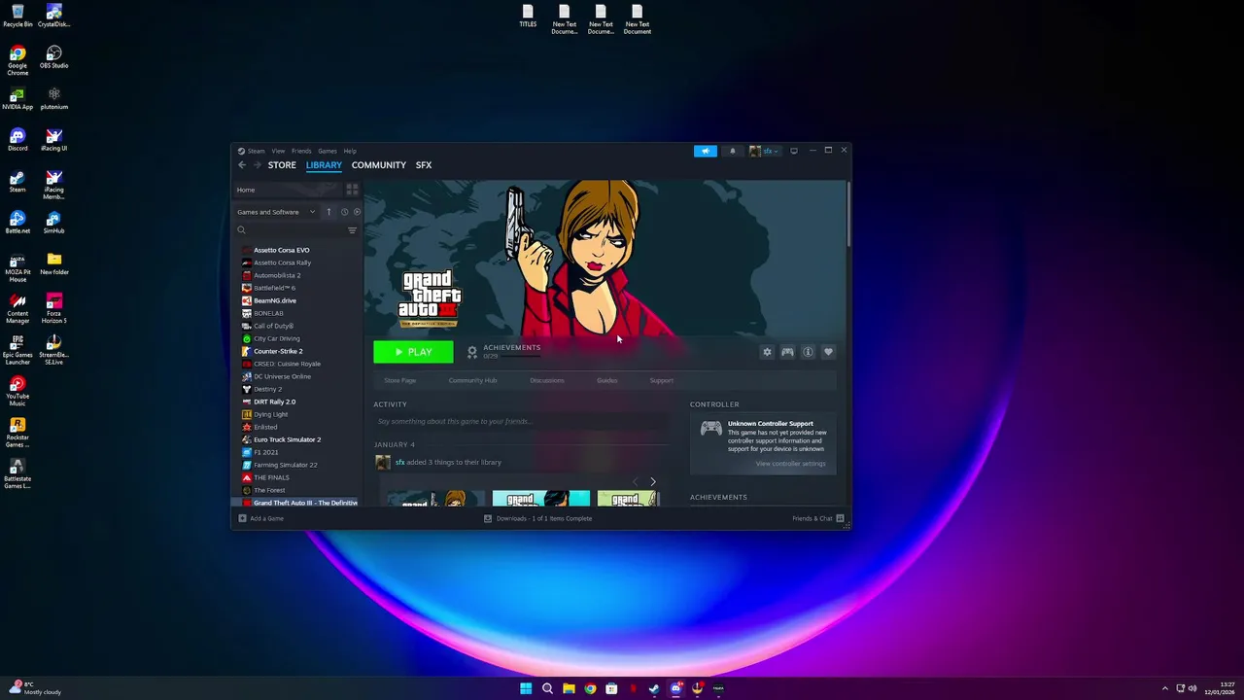The width and height of the screenshot is (1244, 700).
Task: Open the Guides link
Action: coord(607,380)
